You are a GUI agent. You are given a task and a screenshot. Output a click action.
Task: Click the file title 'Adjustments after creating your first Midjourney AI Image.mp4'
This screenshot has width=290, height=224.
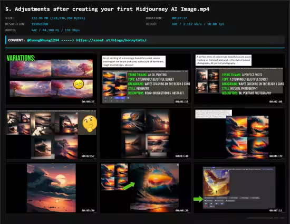pyautogui.click(x=112, y=9)
